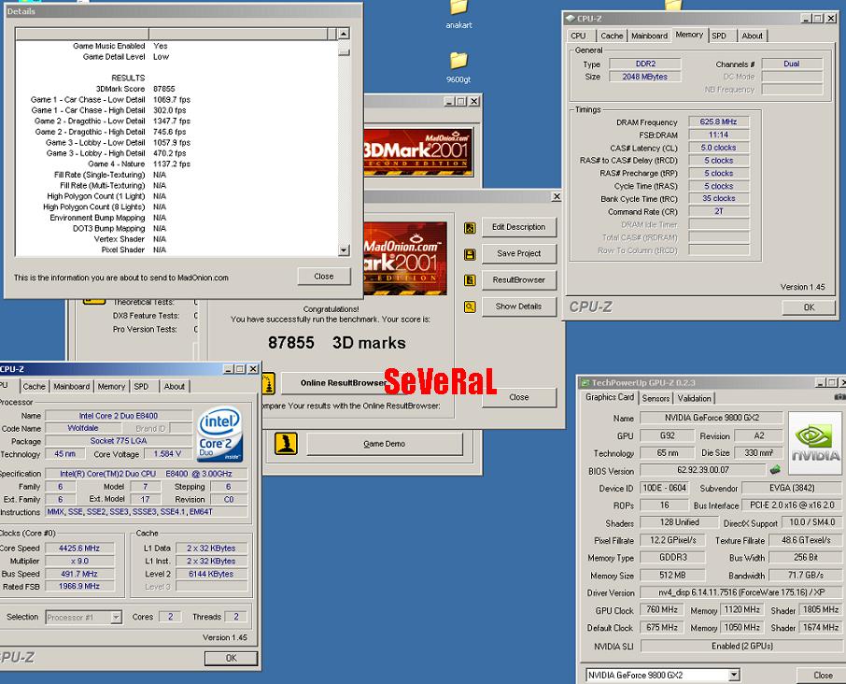Image resolution: width=846 pixels, height=684 pixels.
Task: Click the icon left of Online ResultBrowser
Action: click(268, 384)
